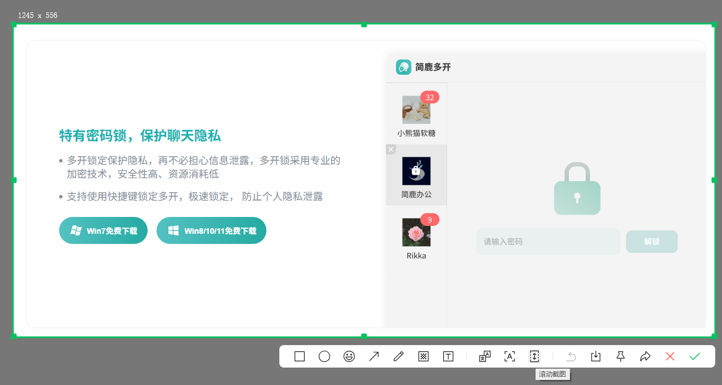Share the captured screenshot
The width and height of the screenshot is (722, 385).
(645, 356)
